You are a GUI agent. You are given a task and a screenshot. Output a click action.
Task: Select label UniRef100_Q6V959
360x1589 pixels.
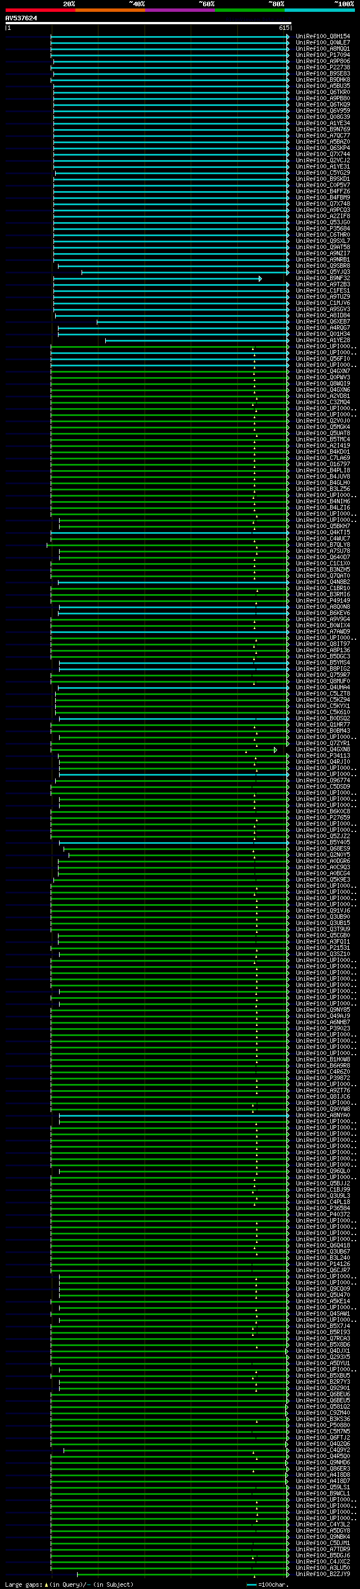coord(323,111)
